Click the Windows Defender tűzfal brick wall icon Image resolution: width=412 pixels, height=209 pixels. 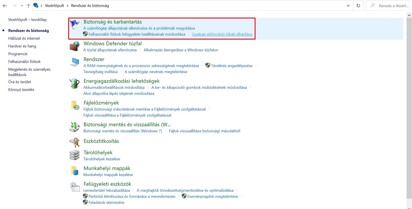pyautogui.click(x=75, y=47)
